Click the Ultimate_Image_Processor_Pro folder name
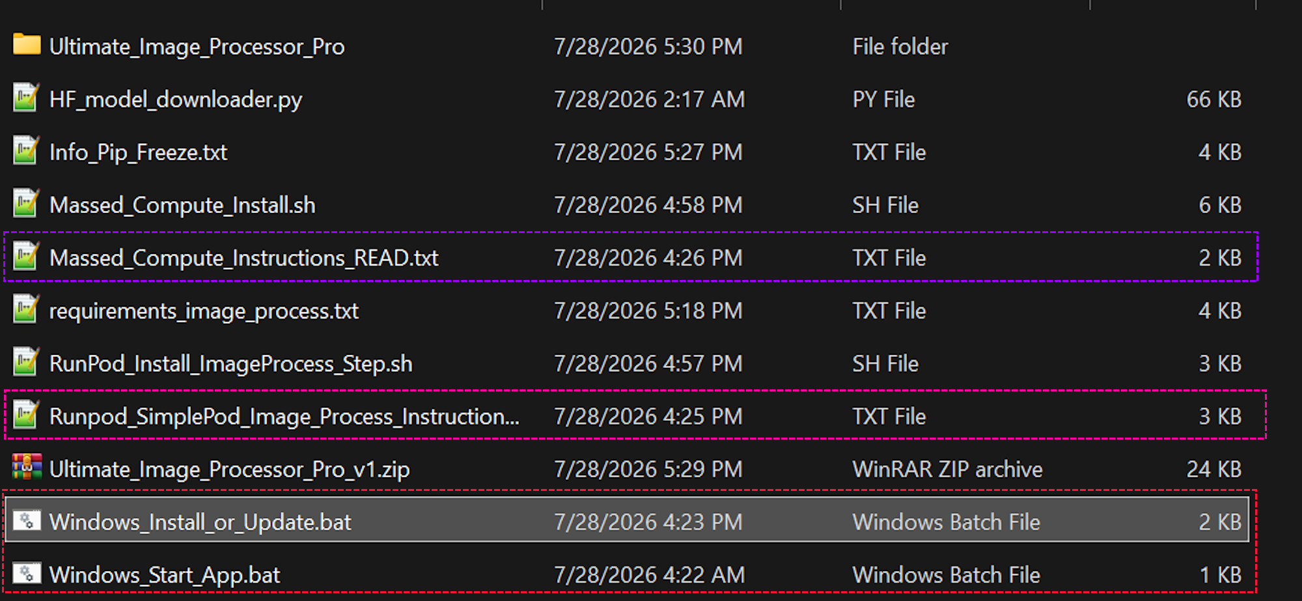Image resolution: width=1302 pixels, height=601 pixels. coord(197,47)
